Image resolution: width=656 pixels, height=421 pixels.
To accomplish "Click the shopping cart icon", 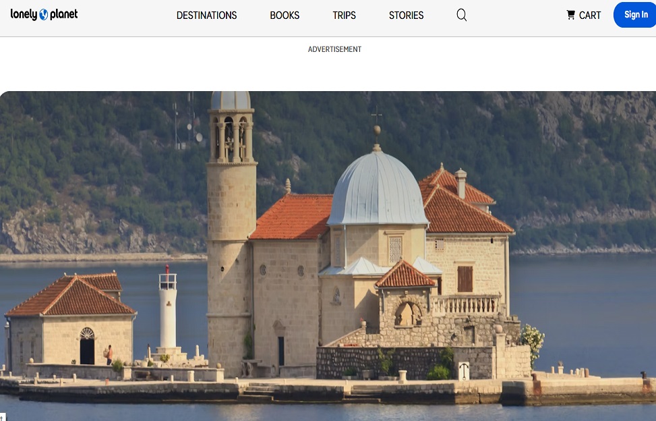I will point(570,15).
